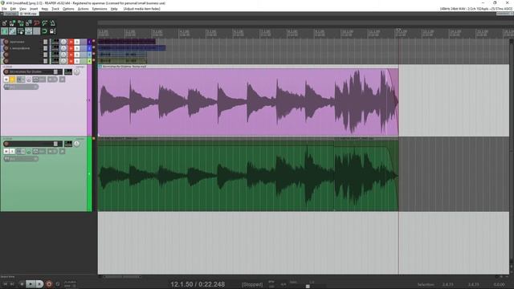514x289 pixels.
Task: Solo the first small track
Action: click(77, 42)
